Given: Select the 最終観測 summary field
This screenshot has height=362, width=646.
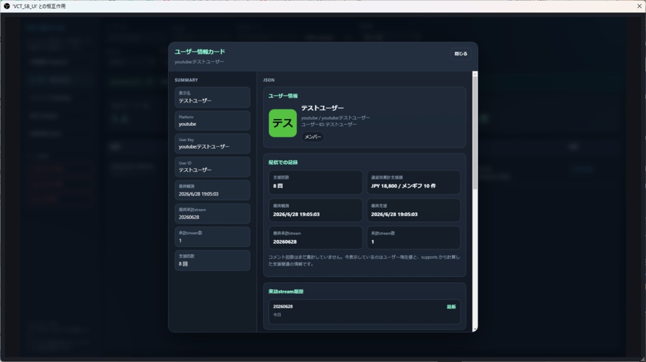Looking at the screenshot, I should click(x=212, y=190).
